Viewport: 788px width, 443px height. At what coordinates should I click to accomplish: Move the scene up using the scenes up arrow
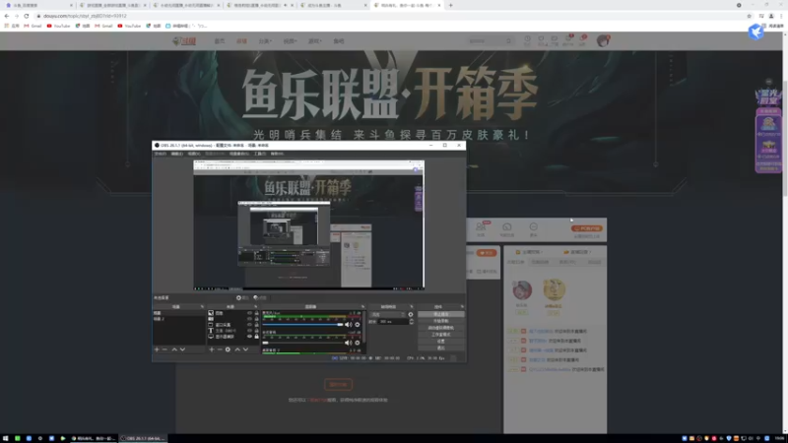(174, 349)
